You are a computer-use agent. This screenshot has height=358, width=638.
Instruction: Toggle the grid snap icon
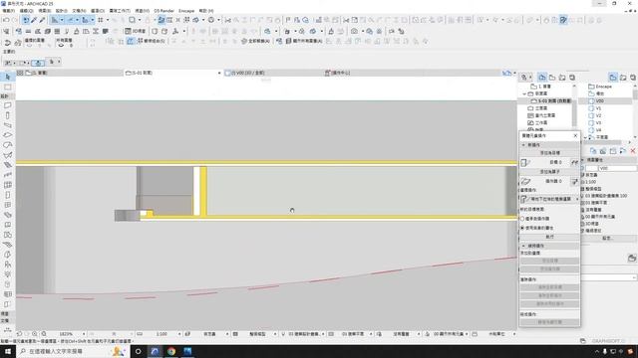[x=101, y=20]
